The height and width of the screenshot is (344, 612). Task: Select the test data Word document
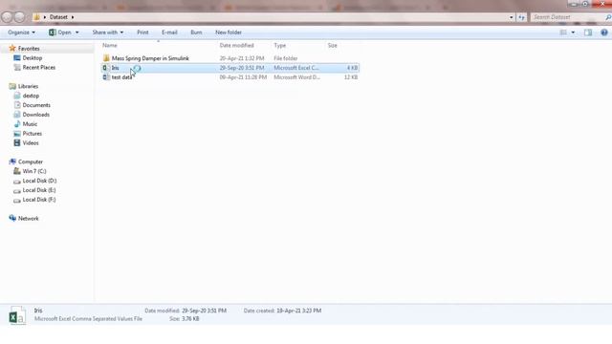tap(121, 77)
